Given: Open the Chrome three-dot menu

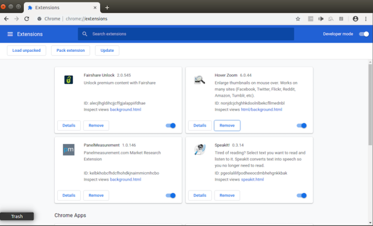Looking at the screenshot, I should pyautogui.click(x=366, y=19).
